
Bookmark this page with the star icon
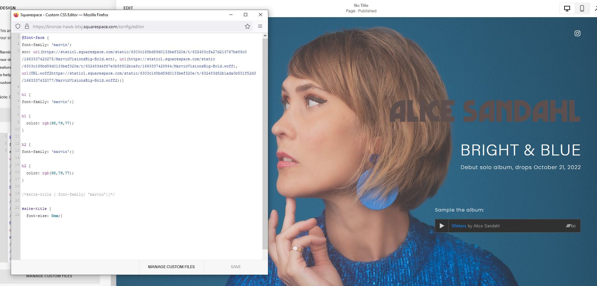click(248, 27)
